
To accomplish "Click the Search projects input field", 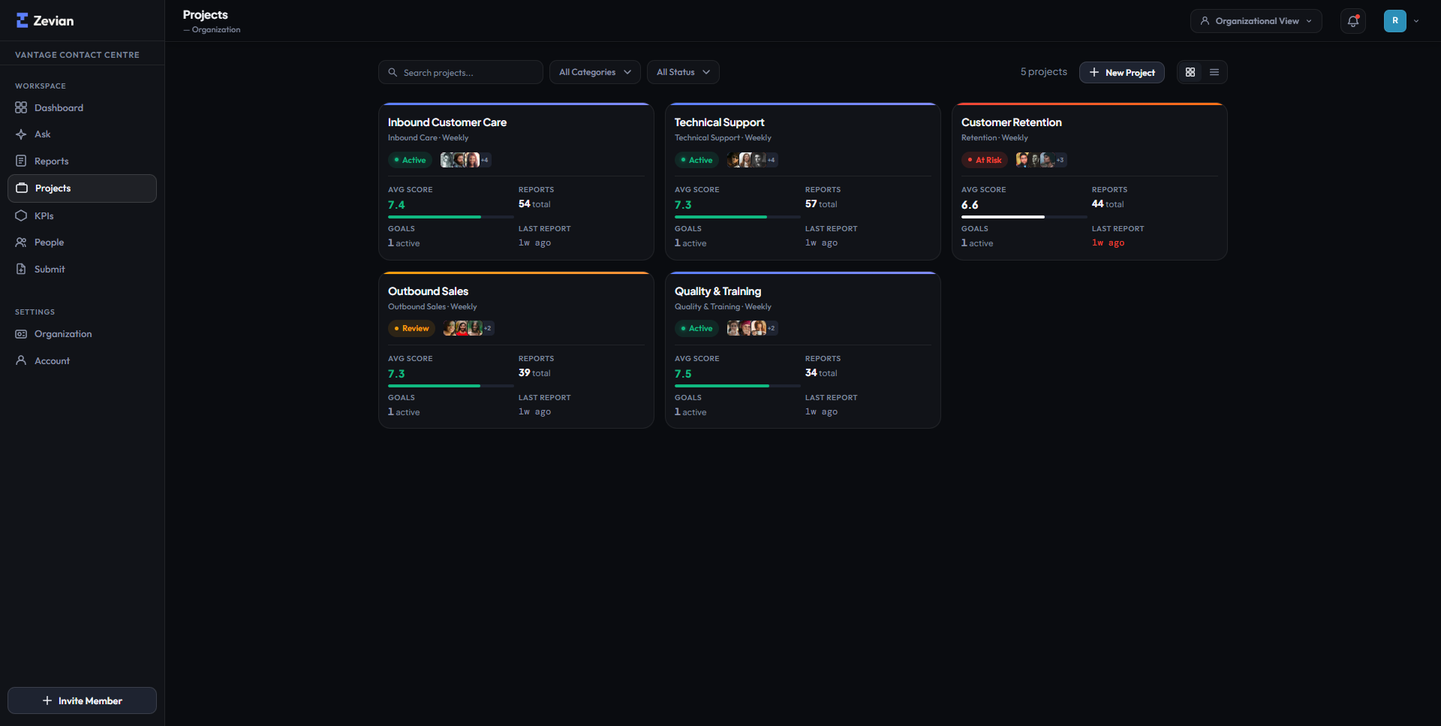I will (461, 72).
